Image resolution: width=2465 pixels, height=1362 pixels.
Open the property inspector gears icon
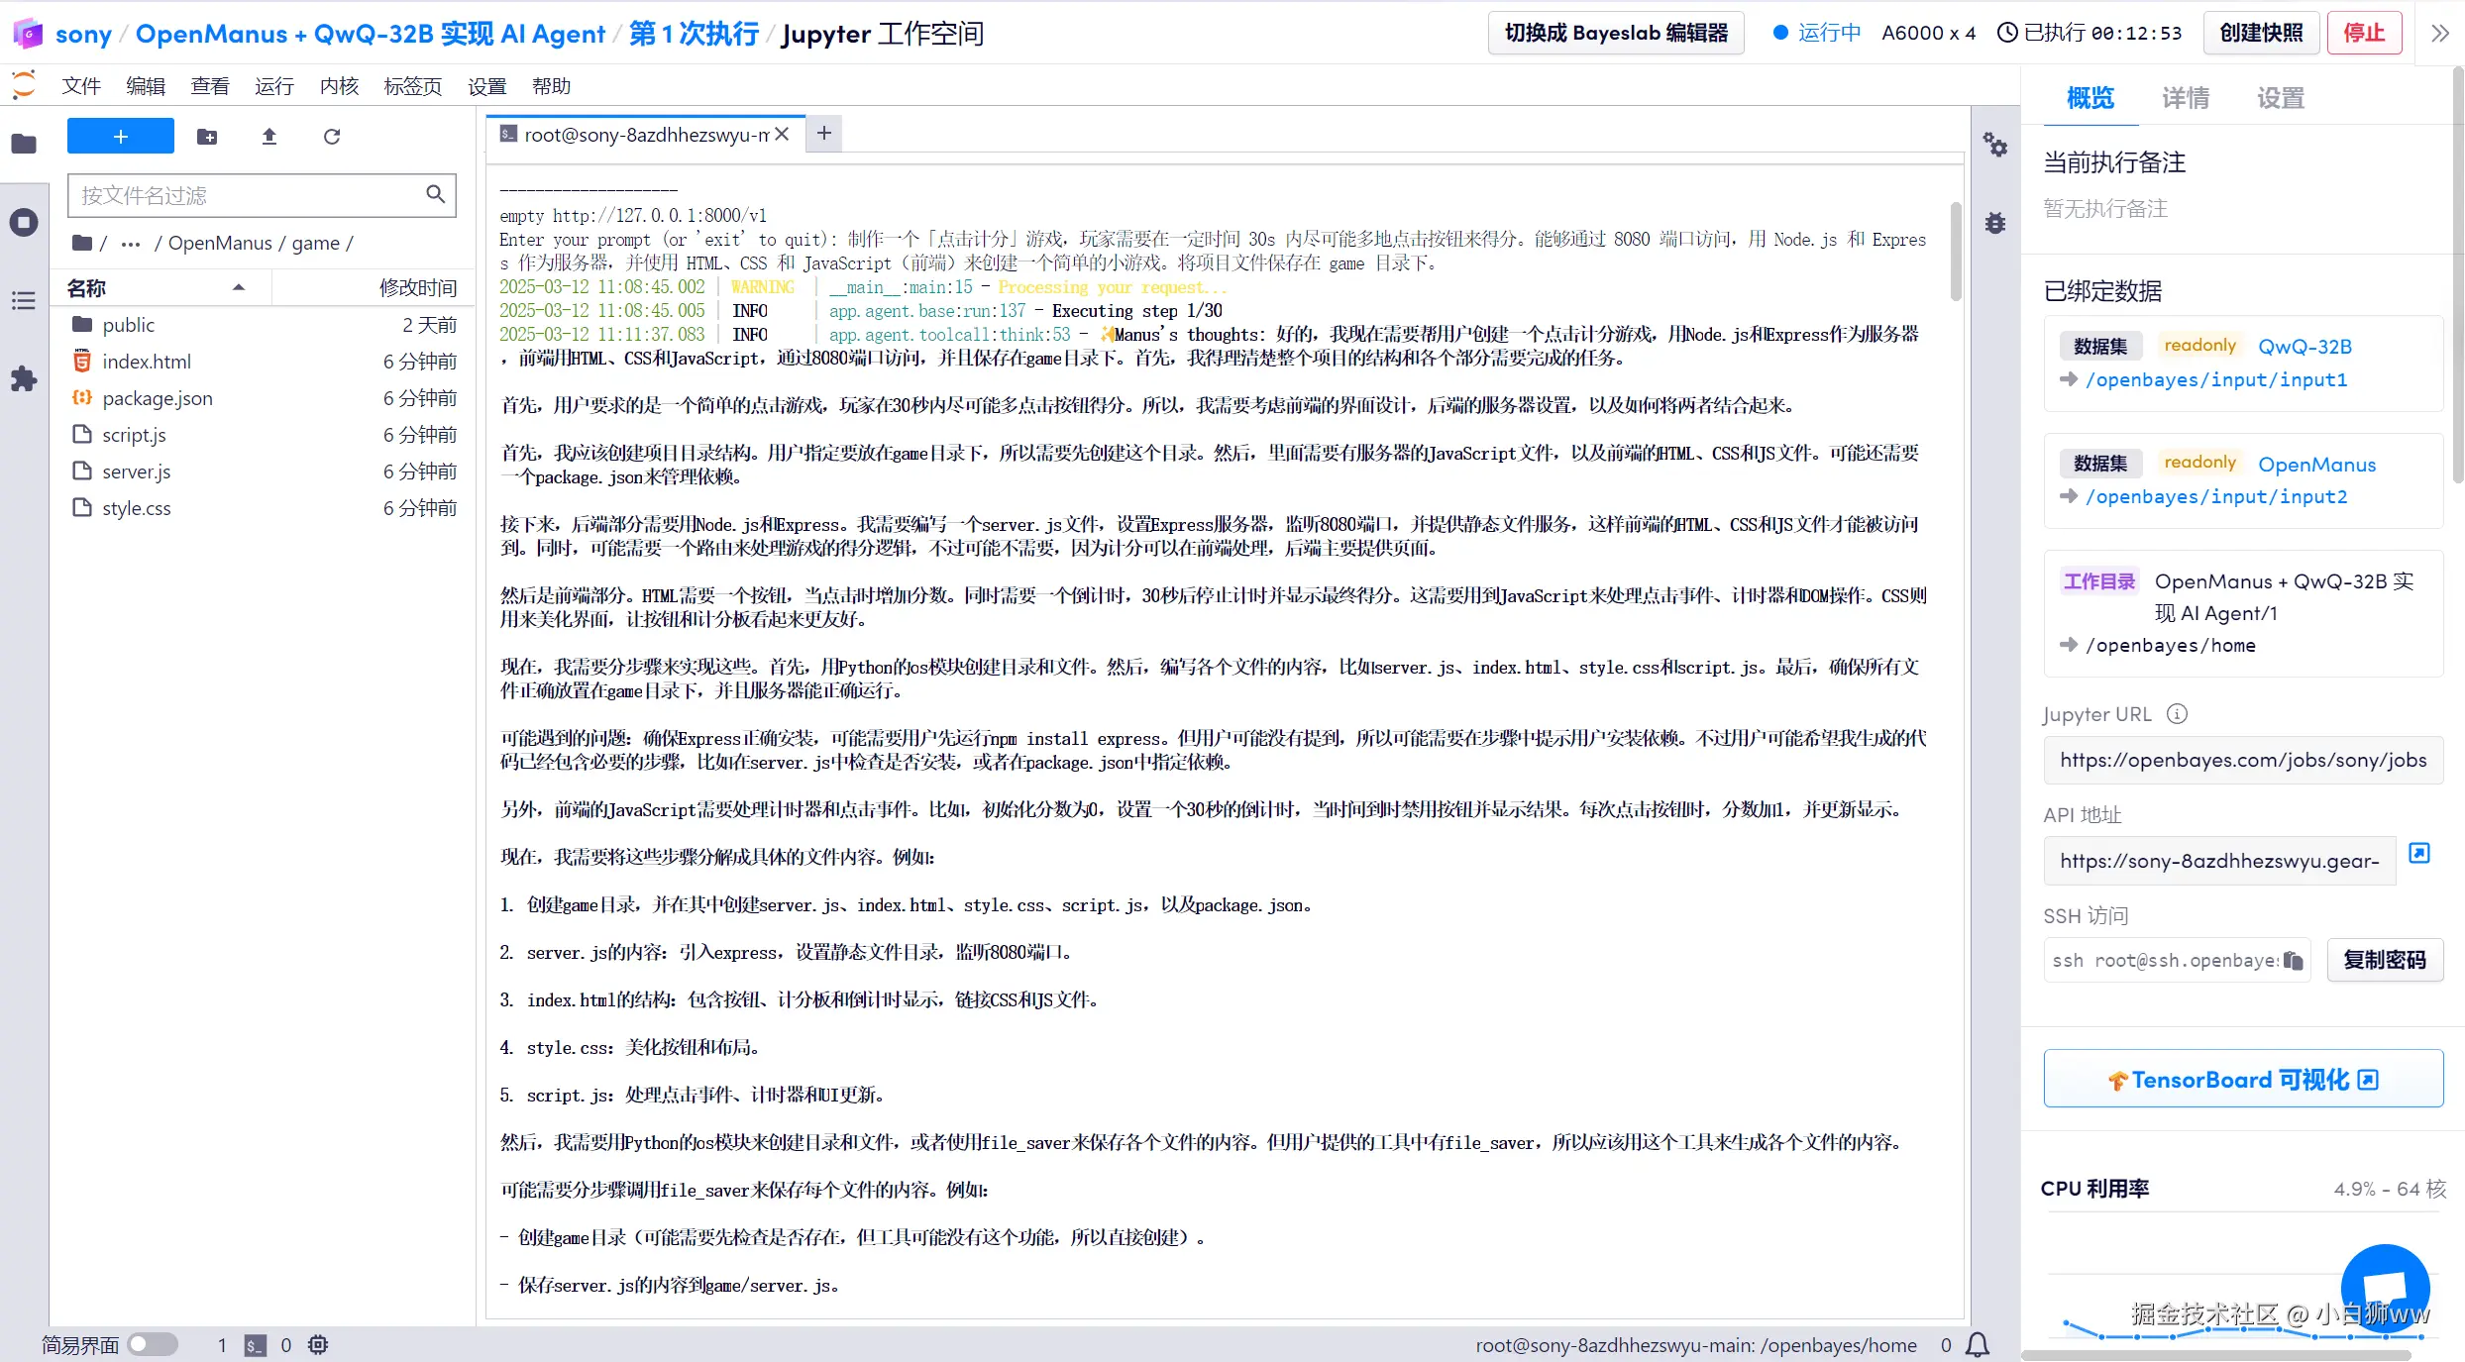point(1994,146)
